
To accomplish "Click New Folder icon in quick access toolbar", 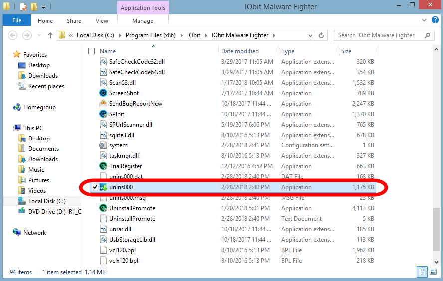I will coord(34,7).
